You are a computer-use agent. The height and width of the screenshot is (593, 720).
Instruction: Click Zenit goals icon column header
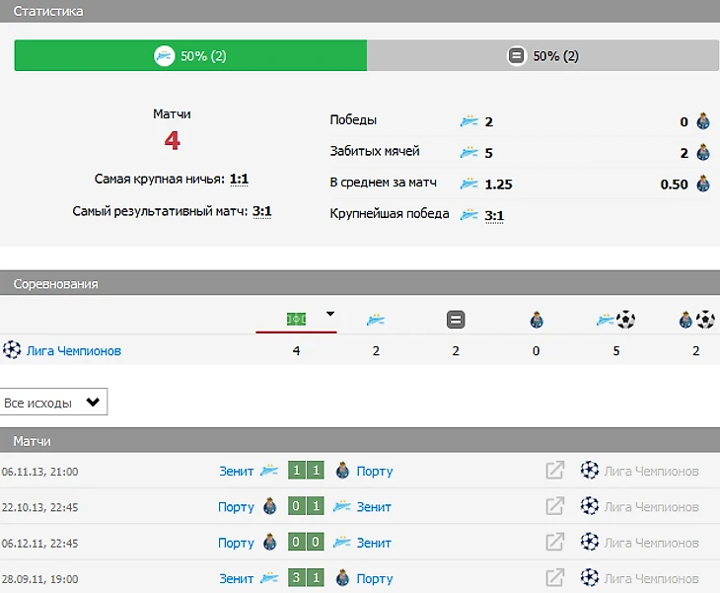point(615,320)
